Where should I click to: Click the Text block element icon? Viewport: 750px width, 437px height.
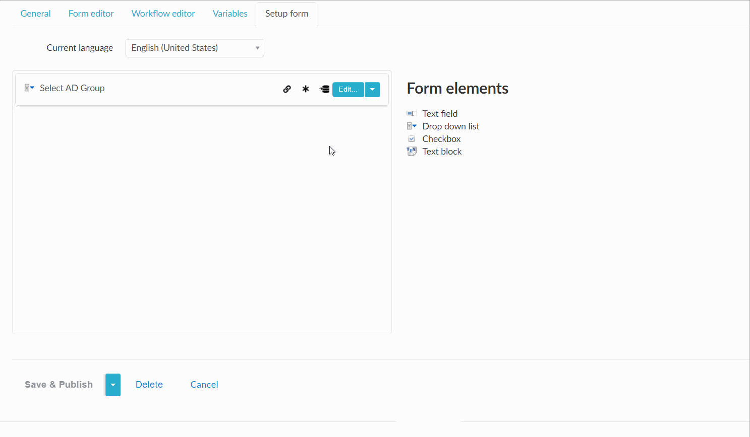click(412, 152)
